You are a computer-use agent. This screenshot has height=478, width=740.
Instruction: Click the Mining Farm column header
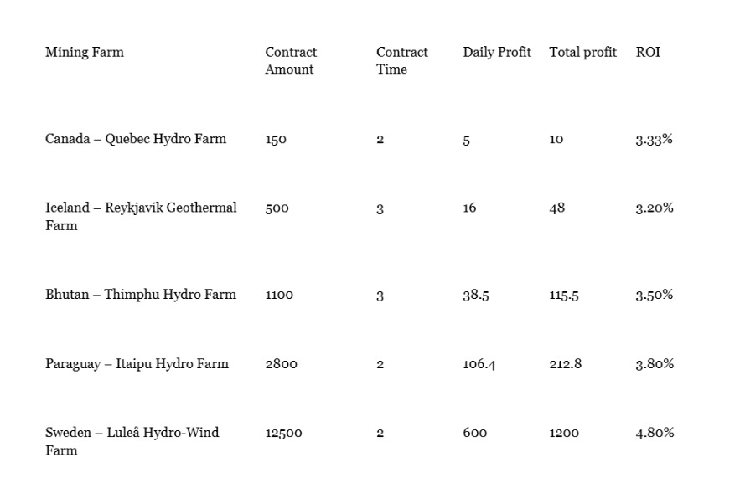84,53
